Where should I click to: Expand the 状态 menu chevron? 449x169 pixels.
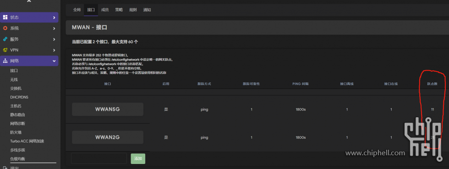click(54, 17)
